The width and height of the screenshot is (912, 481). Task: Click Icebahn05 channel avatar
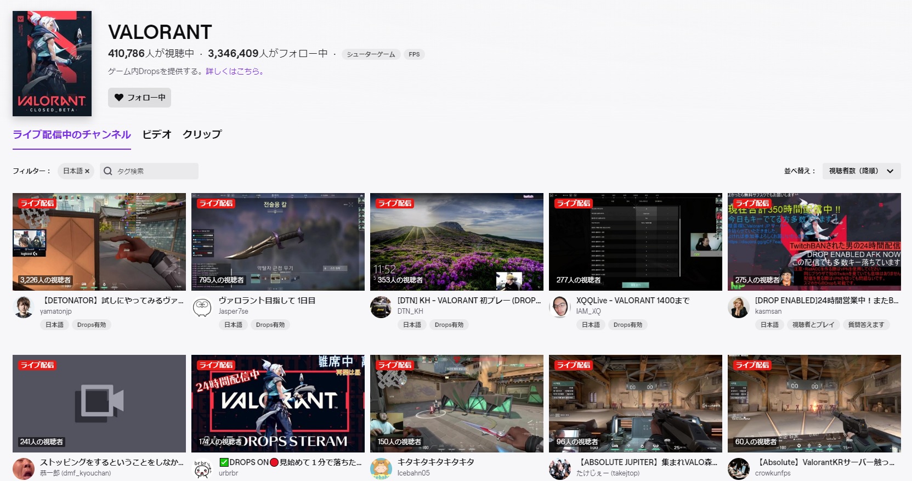pyautogui.click(x=381, y=469)
